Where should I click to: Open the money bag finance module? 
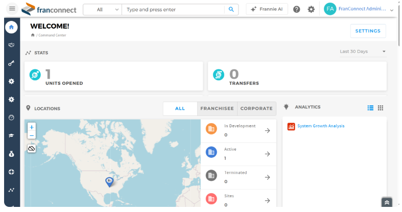click(11, 154)
